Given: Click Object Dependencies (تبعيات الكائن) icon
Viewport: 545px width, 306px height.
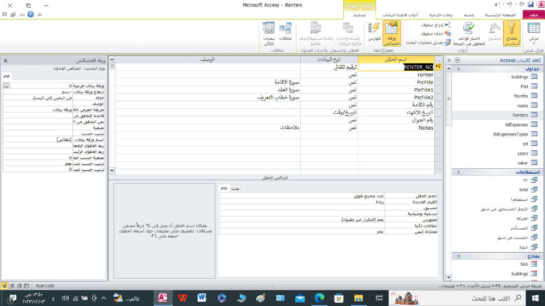Looking at the screenshot, I should coord(268,33).
